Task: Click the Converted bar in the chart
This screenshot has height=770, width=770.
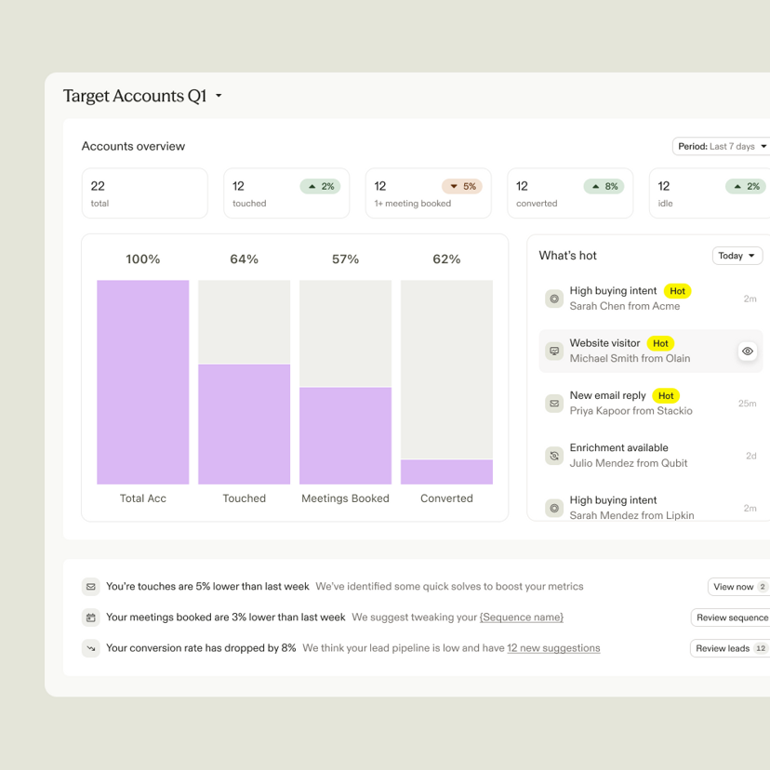Action: point(447,471)
